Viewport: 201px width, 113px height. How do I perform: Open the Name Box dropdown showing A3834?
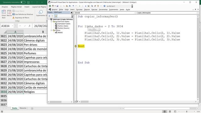(13, 26)
